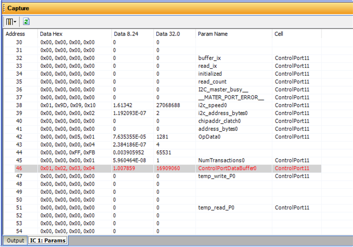Select the temp_write_P0 parameter name
The image size is (353, 247).
click(x=217, y=176)
